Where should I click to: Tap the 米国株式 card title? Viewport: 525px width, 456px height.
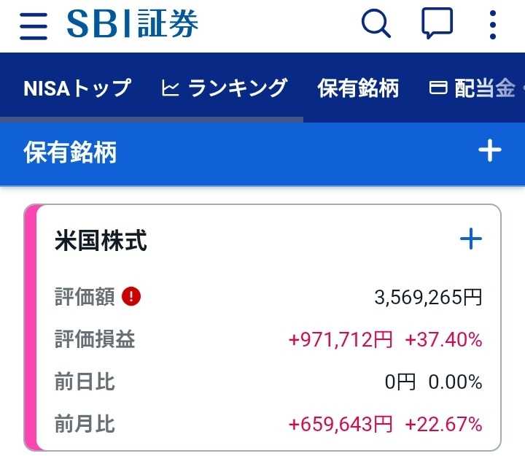[101, 241]
